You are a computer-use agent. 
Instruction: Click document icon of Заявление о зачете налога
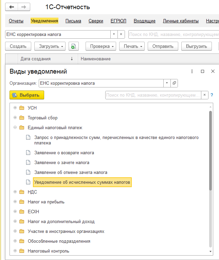(x=28, y=162)
